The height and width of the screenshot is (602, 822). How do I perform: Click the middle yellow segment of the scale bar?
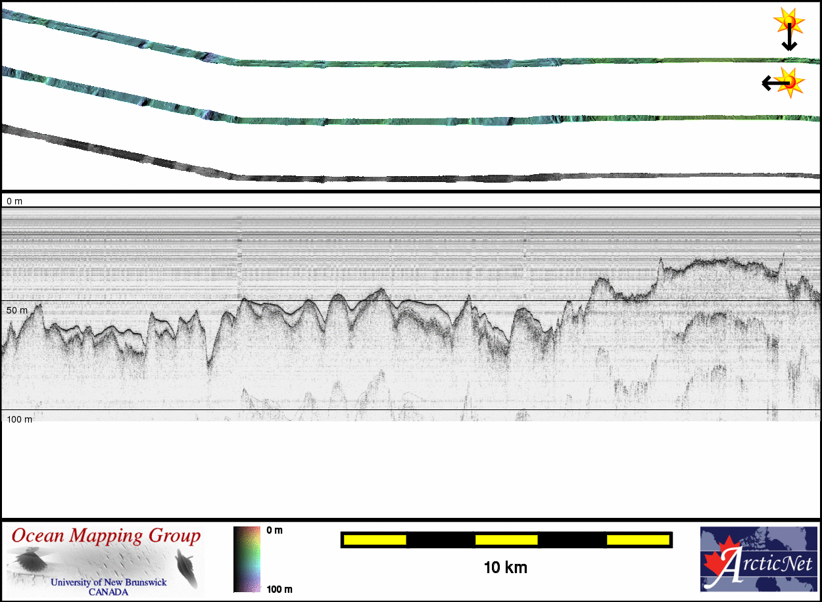coord(506,540)
